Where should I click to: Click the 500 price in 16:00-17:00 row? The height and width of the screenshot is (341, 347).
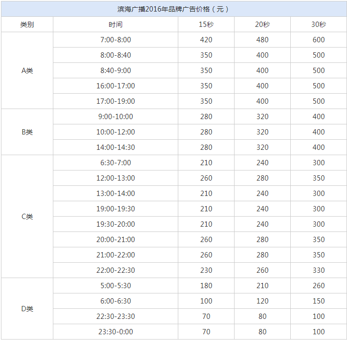[x=319, y=86]
